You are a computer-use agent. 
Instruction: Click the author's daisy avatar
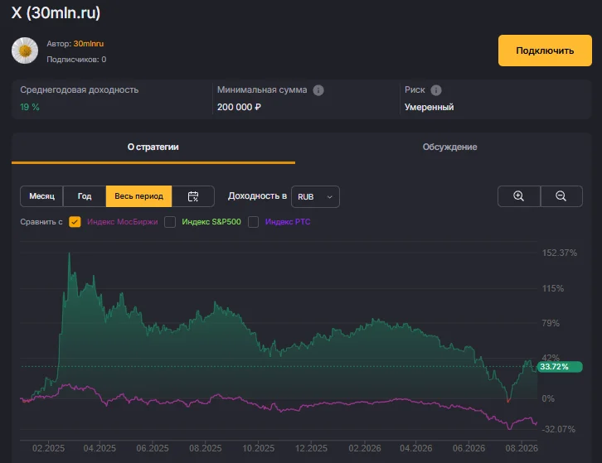pos(25,51)
